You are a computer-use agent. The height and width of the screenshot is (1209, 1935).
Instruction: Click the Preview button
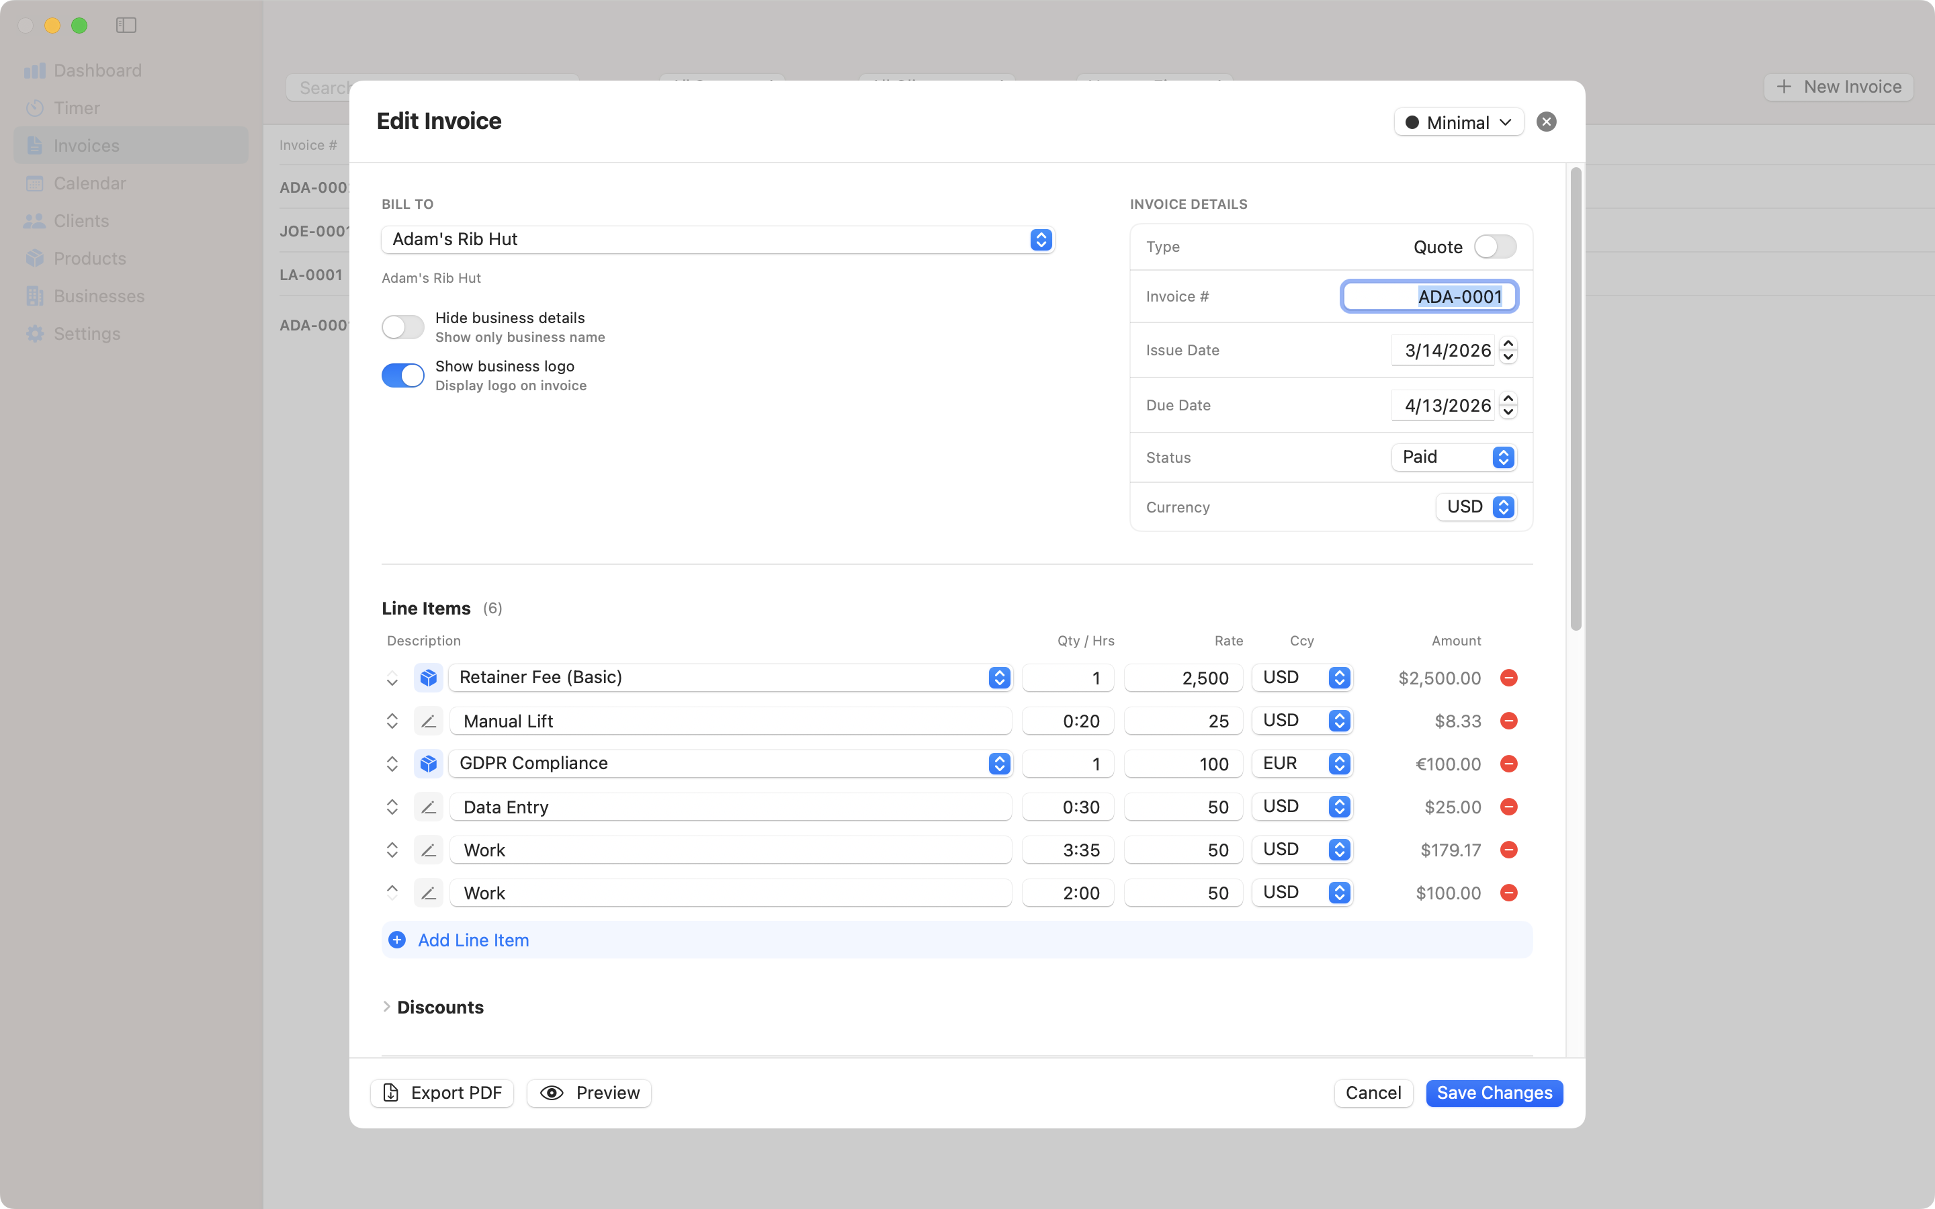tap(589, 1093)
